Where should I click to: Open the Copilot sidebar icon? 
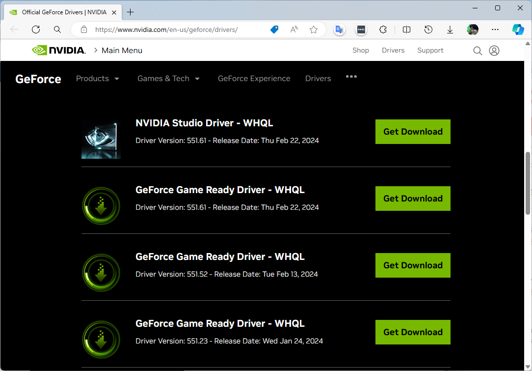pos(518,29)
